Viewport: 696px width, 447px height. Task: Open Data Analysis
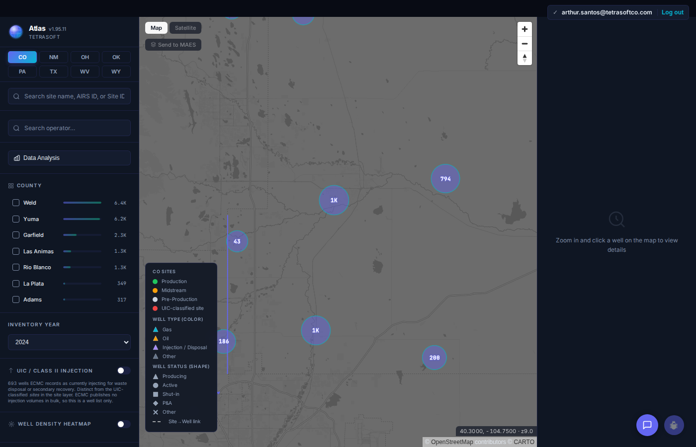pyautogui.click(x=69, y=158)
